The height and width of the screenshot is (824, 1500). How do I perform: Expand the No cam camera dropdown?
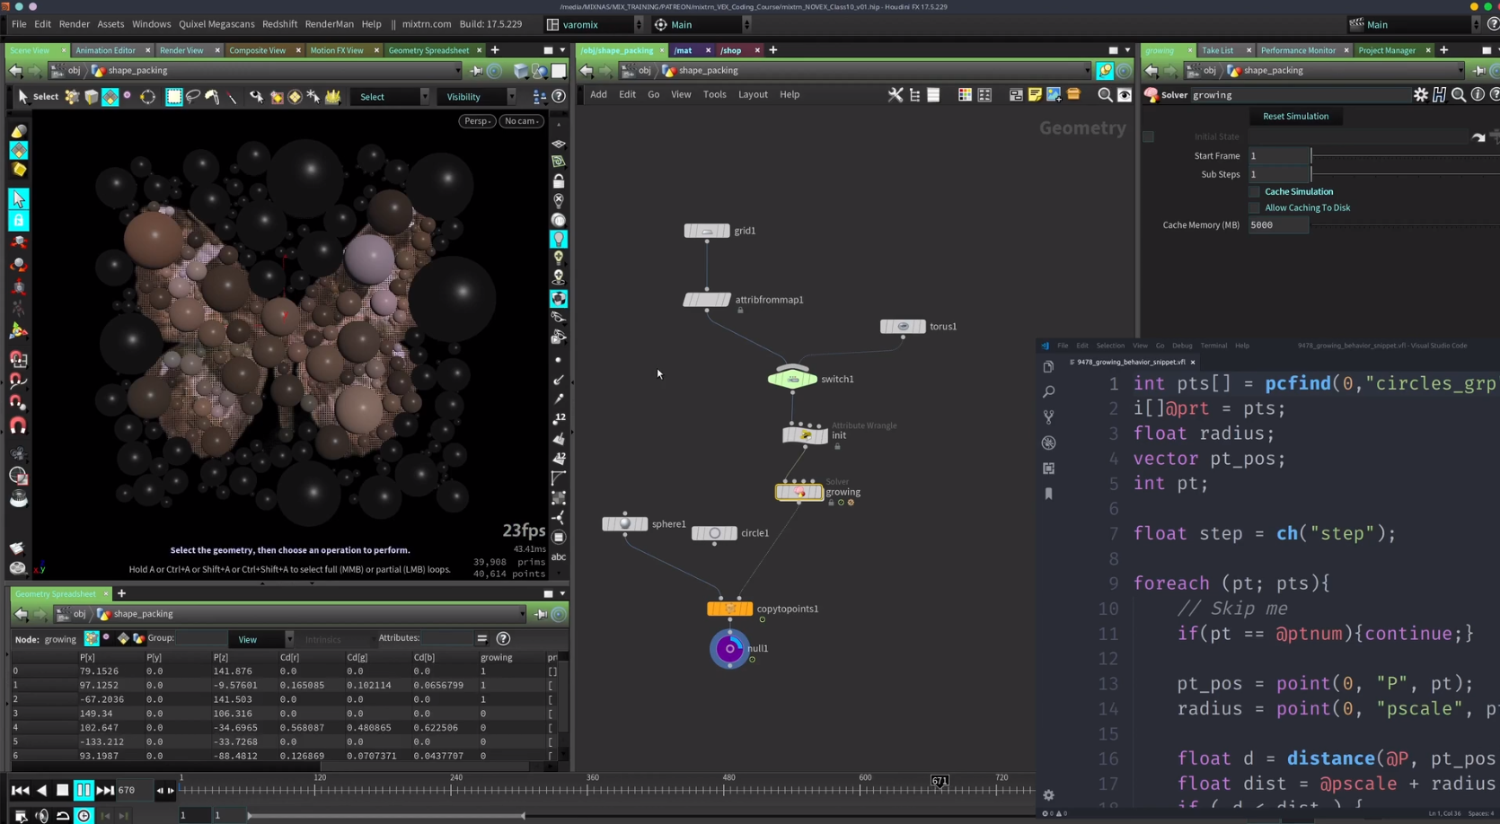(521, 121)
